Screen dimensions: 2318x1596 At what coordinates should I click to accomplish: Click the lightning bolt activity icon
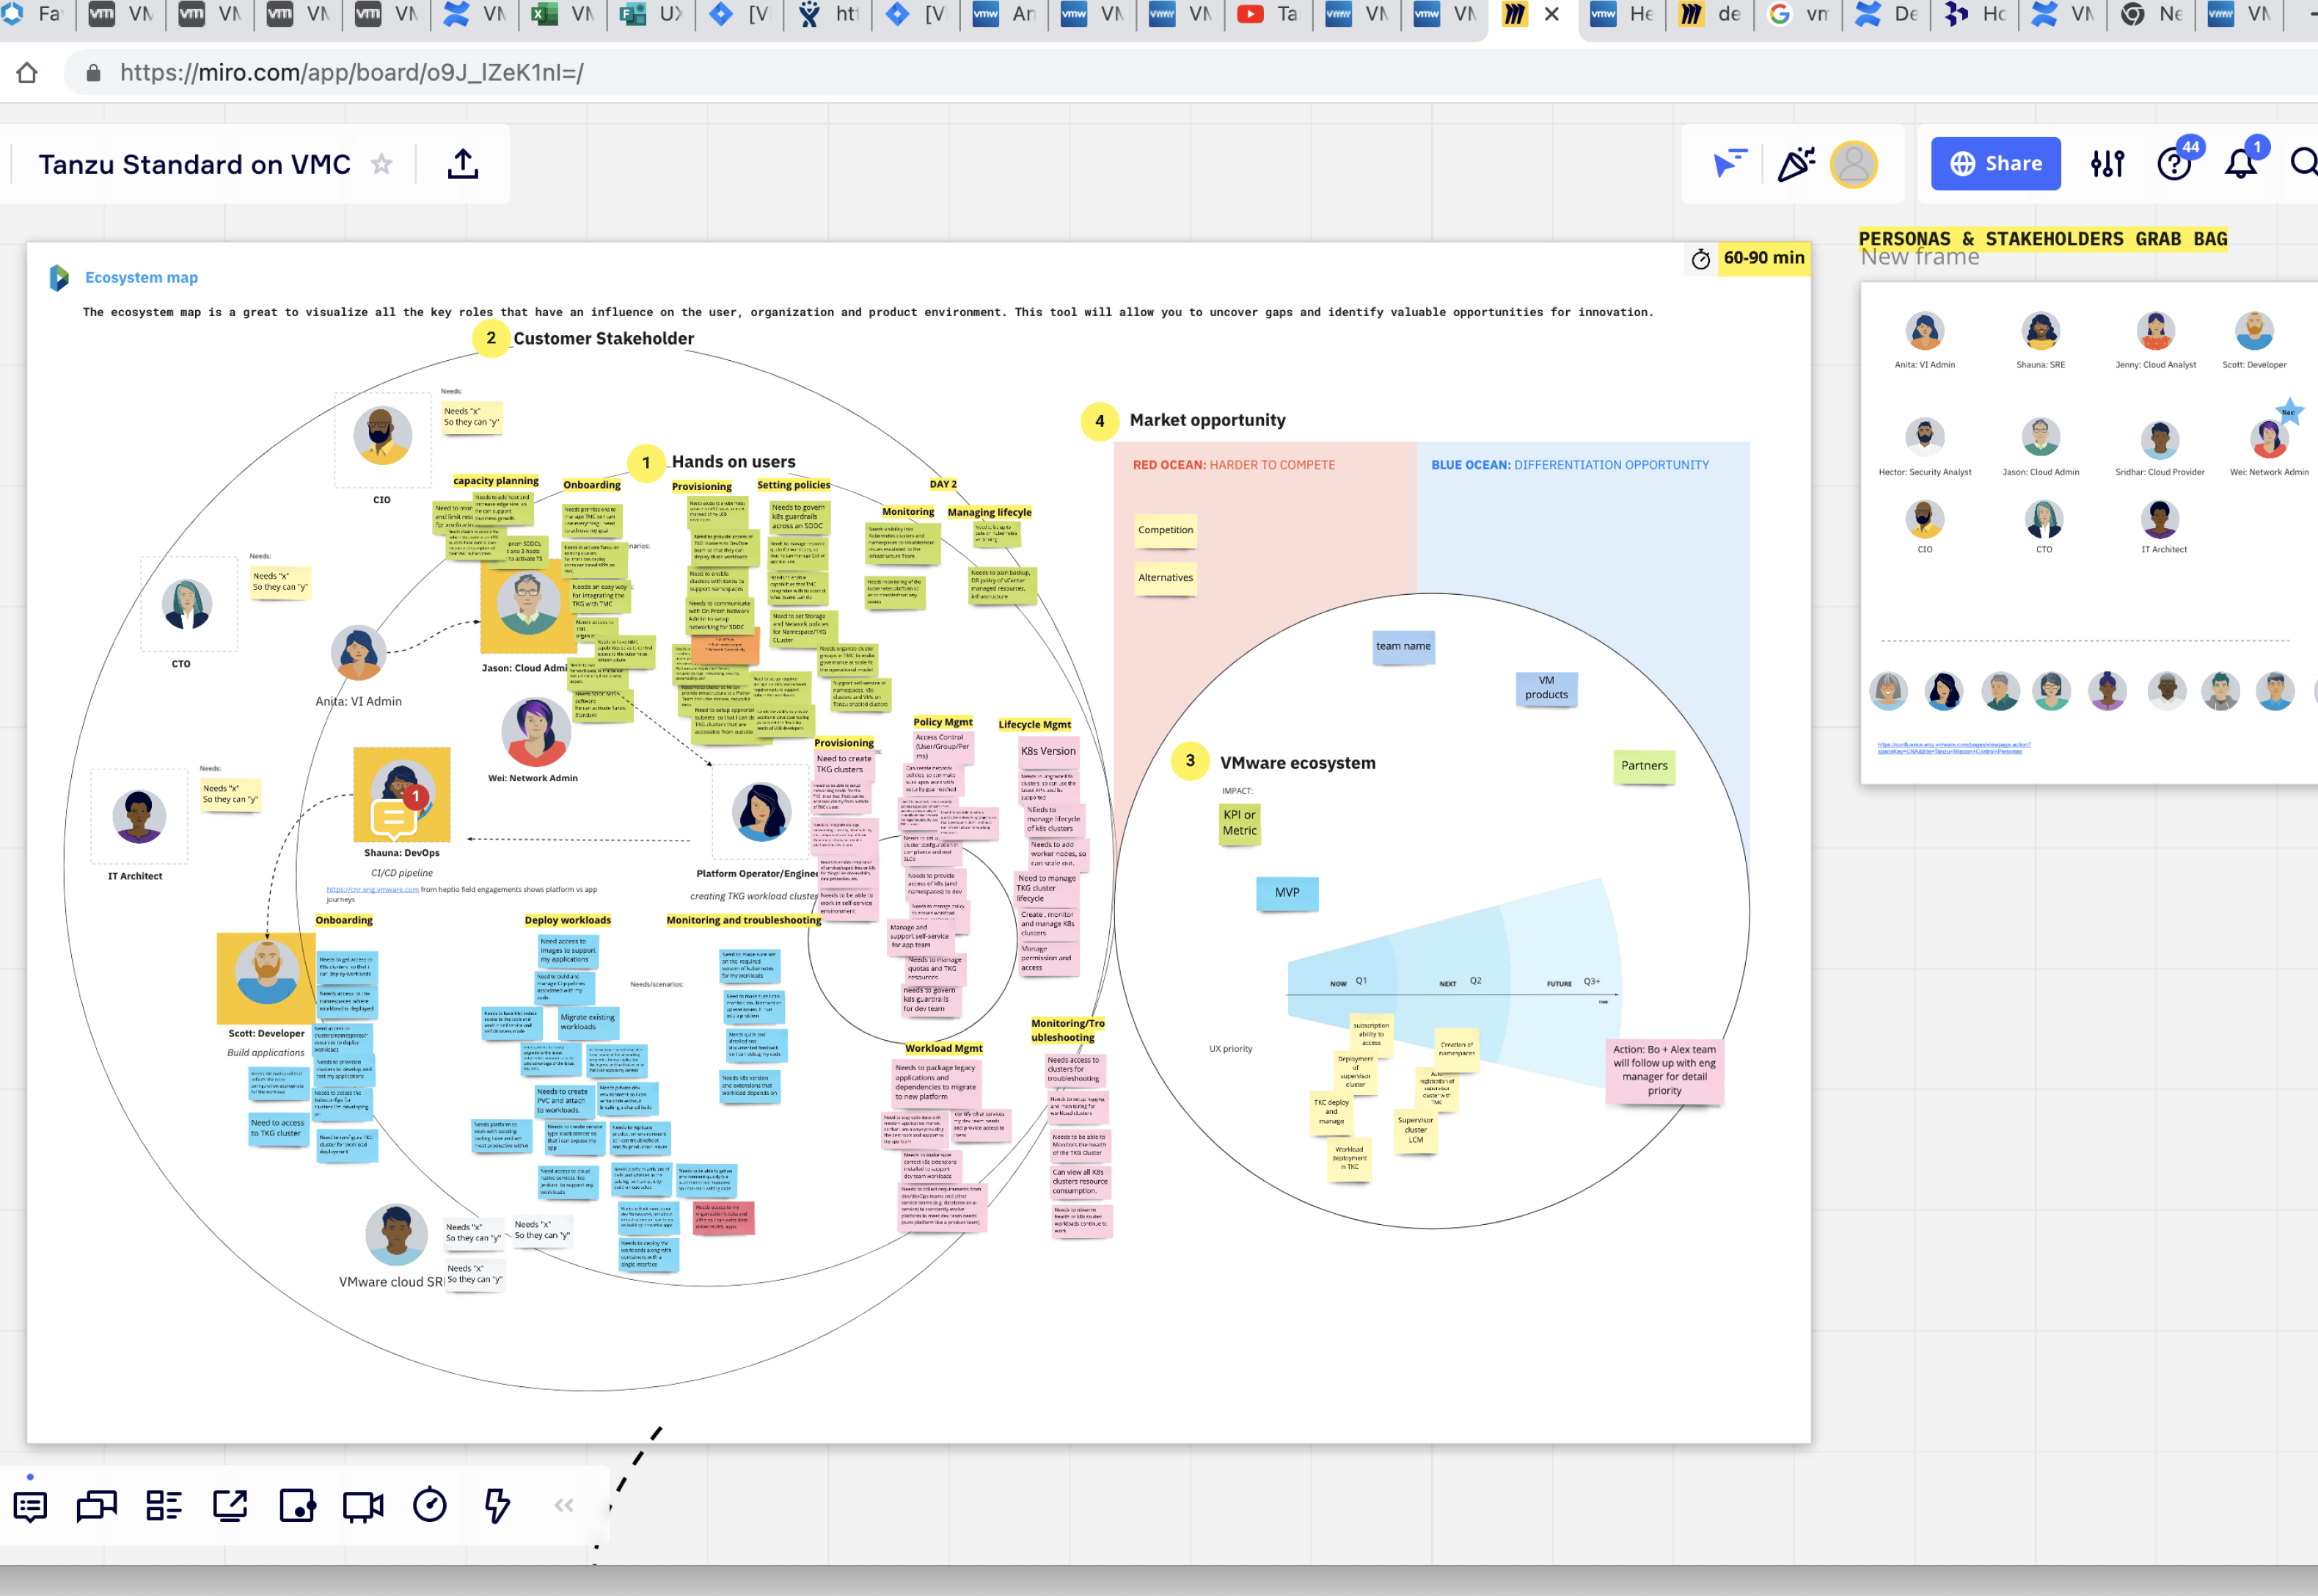497,1506
